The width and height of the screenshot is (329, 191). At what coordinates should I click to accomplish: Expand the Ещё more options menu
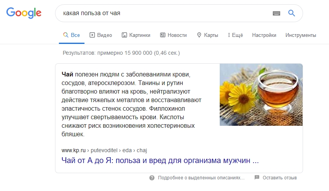click(x=235, y=35)
